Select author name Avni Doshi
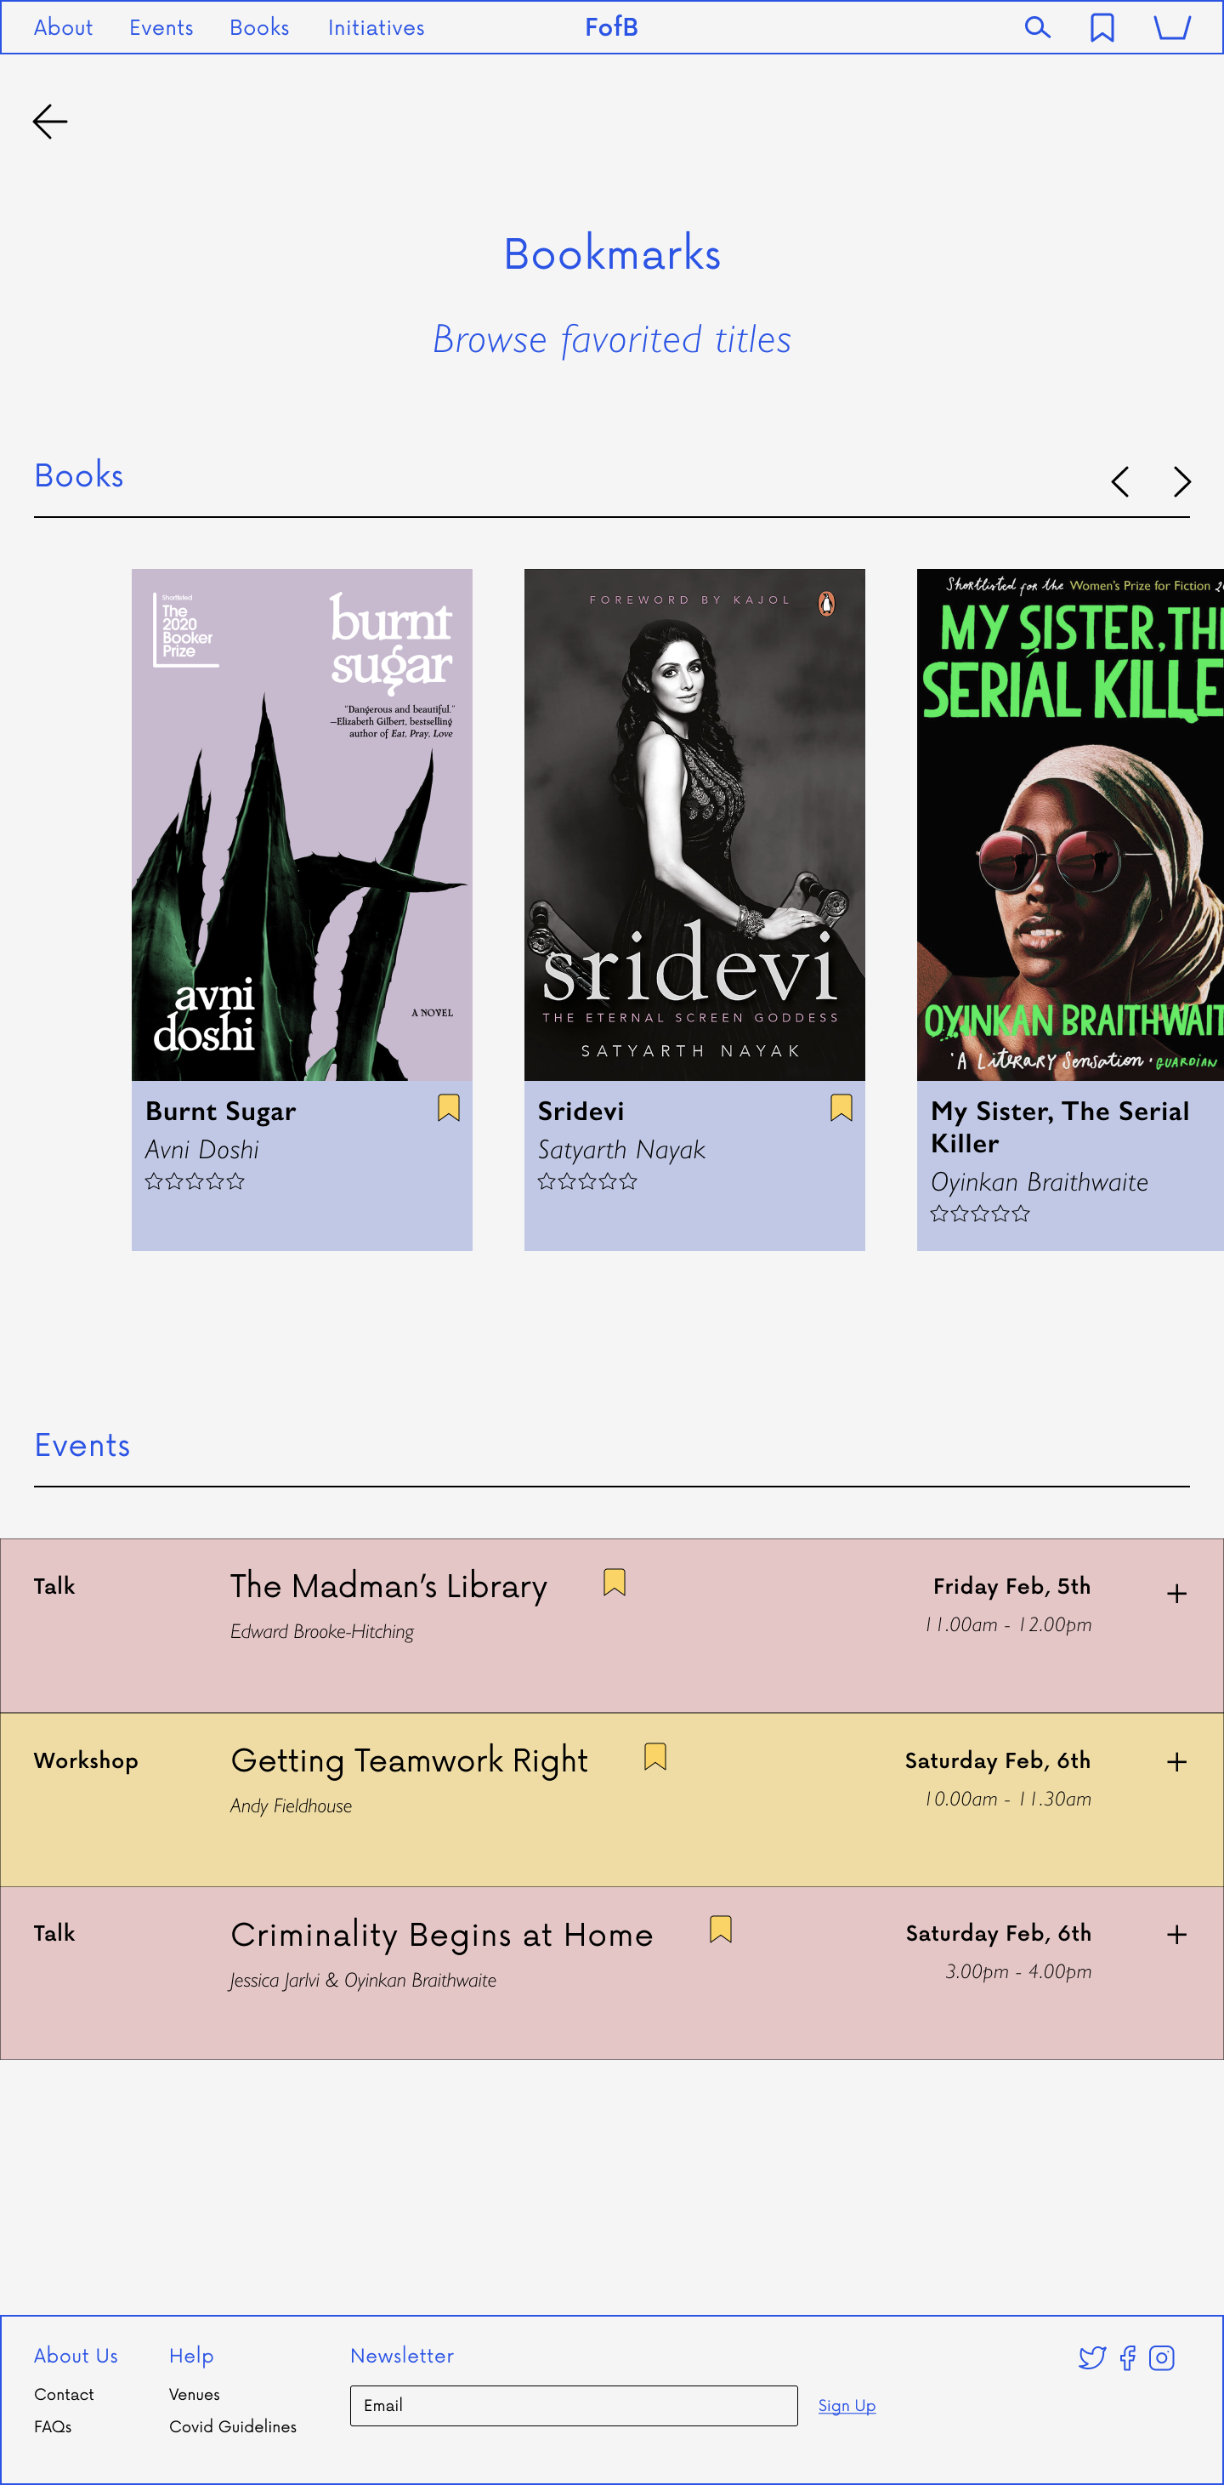 202,1150
